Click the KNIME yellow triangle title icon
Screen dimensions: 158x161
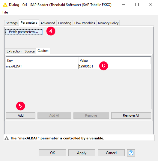[x=5, y=4]
